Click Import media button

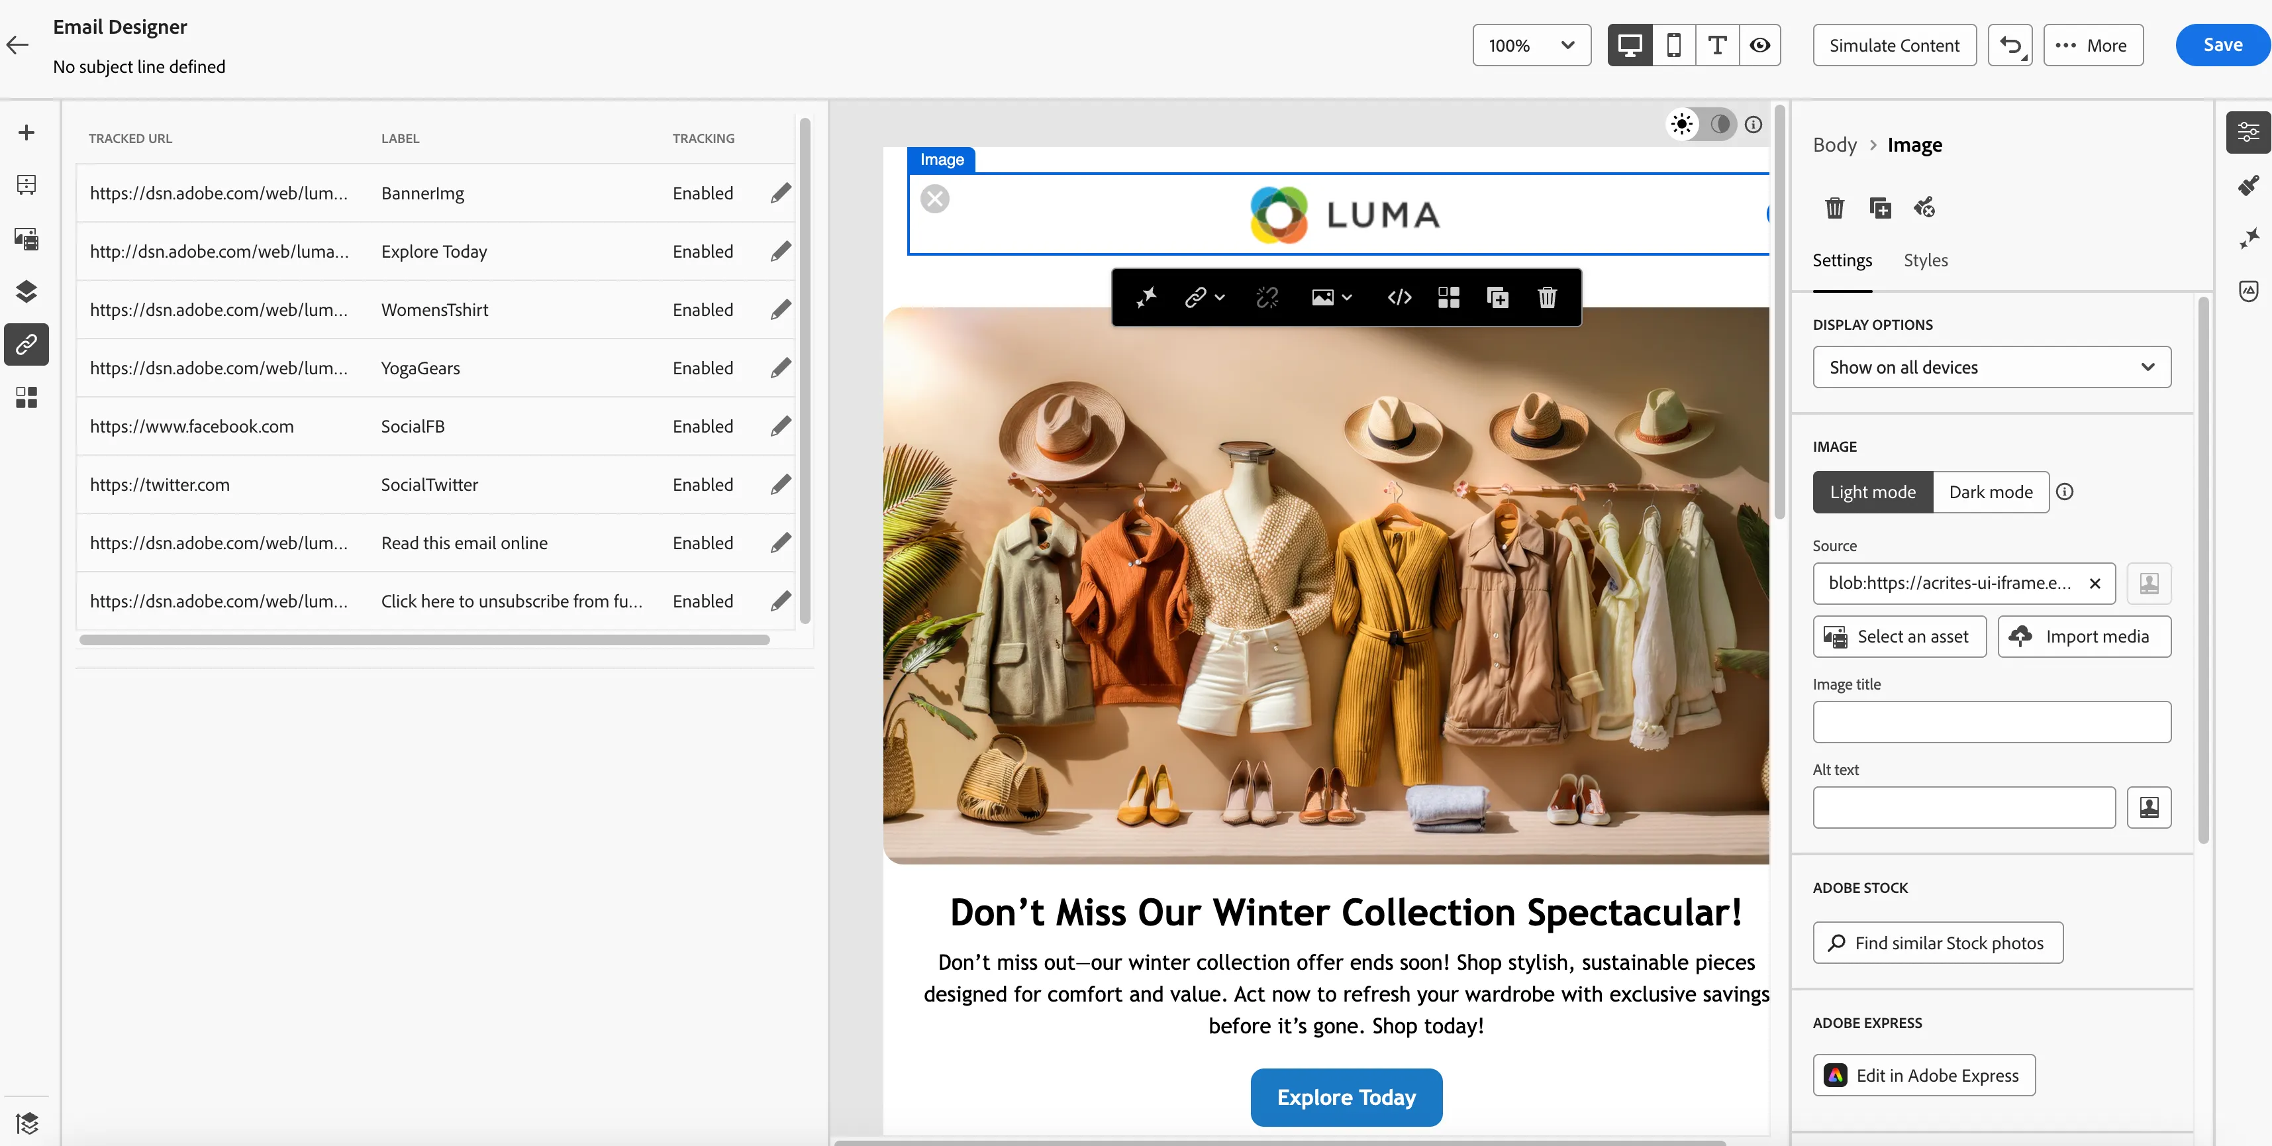(x=2083, y=636)
